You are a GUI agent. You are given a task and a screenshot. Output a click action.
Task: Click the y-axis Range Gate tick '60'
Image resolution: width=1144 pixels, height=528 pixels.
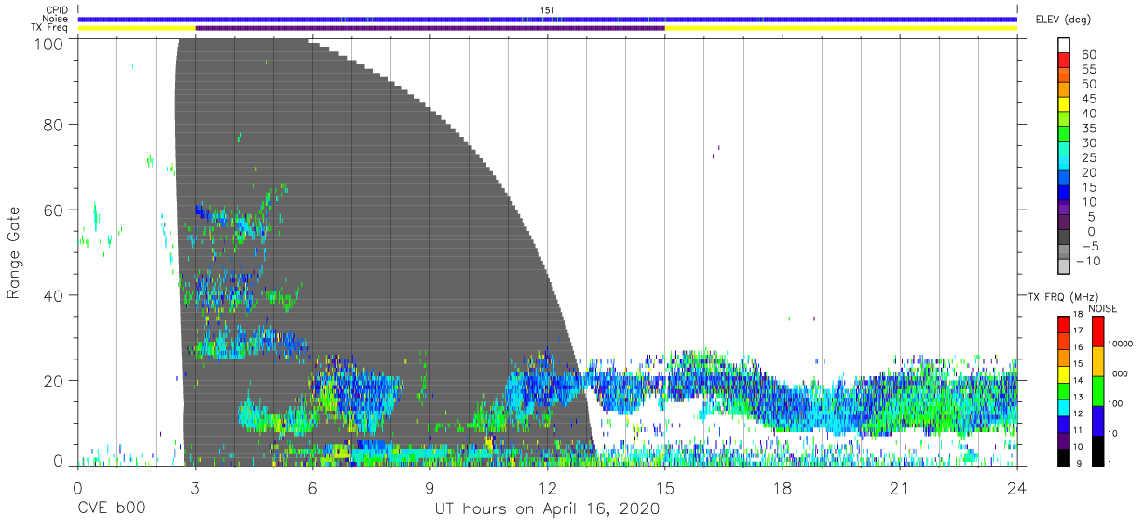pos(53,210)
